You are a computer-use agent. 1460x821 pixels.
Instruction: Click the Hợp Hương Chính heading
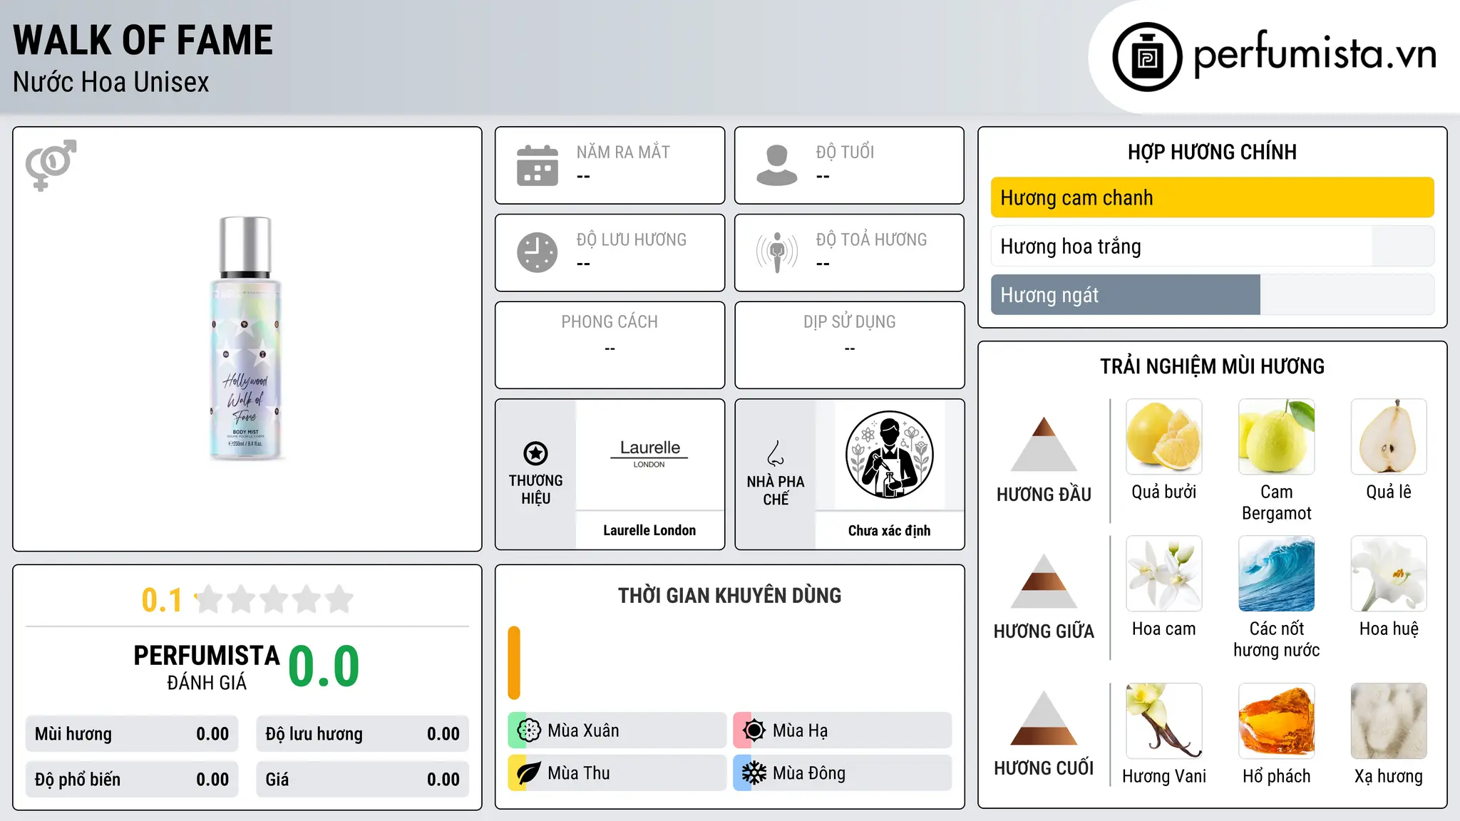click(x=1212, y=152)
